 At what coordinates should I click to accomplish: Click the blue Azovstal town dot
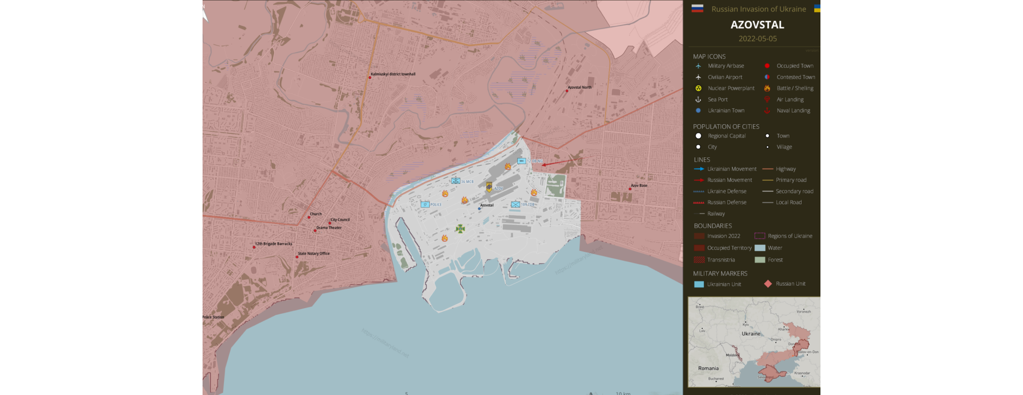coord(479,208)
